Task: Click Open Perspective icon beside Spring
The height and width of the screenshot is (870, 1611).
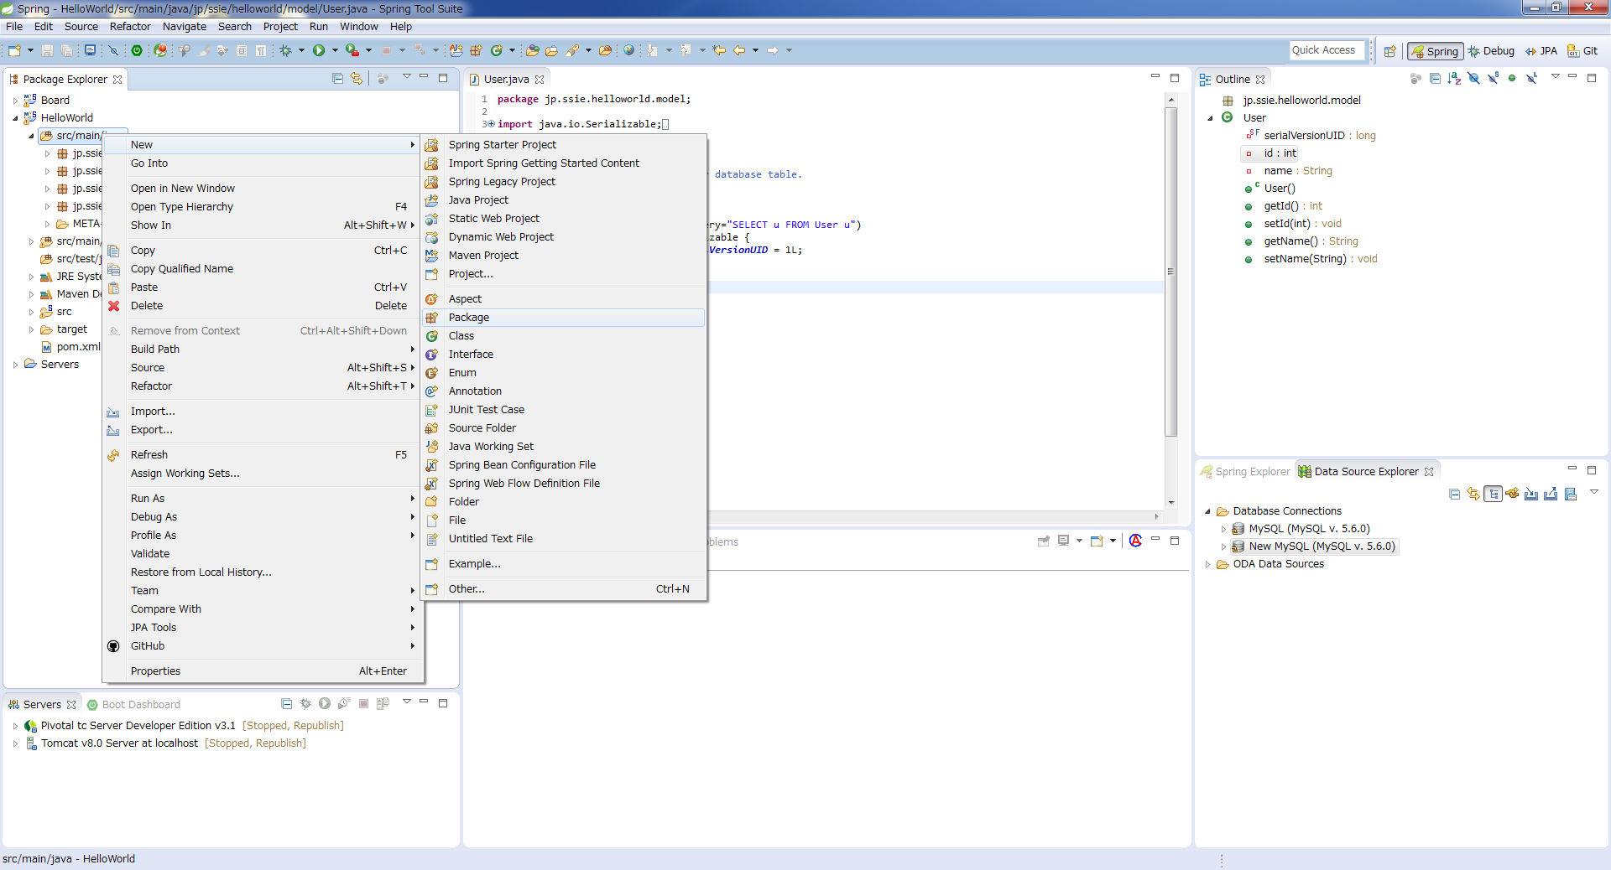Action: tap(1389, 51)
